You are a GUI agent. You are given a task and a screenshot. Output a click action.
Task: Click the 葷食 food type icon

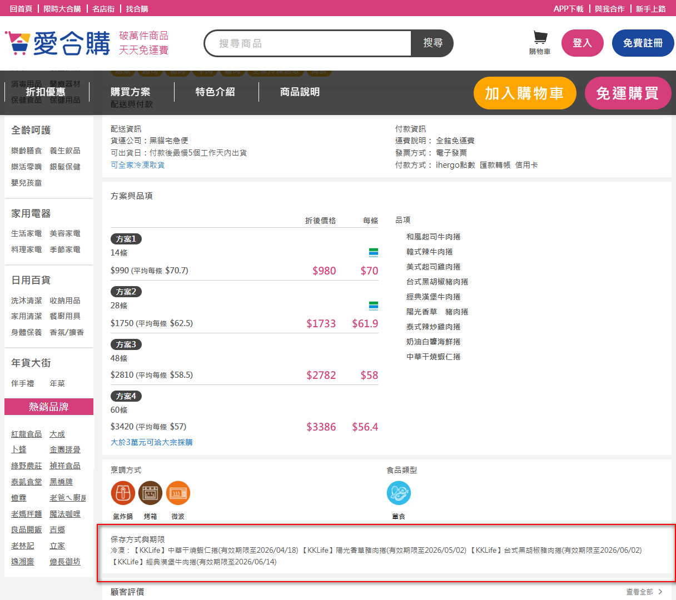coord(399,493)
